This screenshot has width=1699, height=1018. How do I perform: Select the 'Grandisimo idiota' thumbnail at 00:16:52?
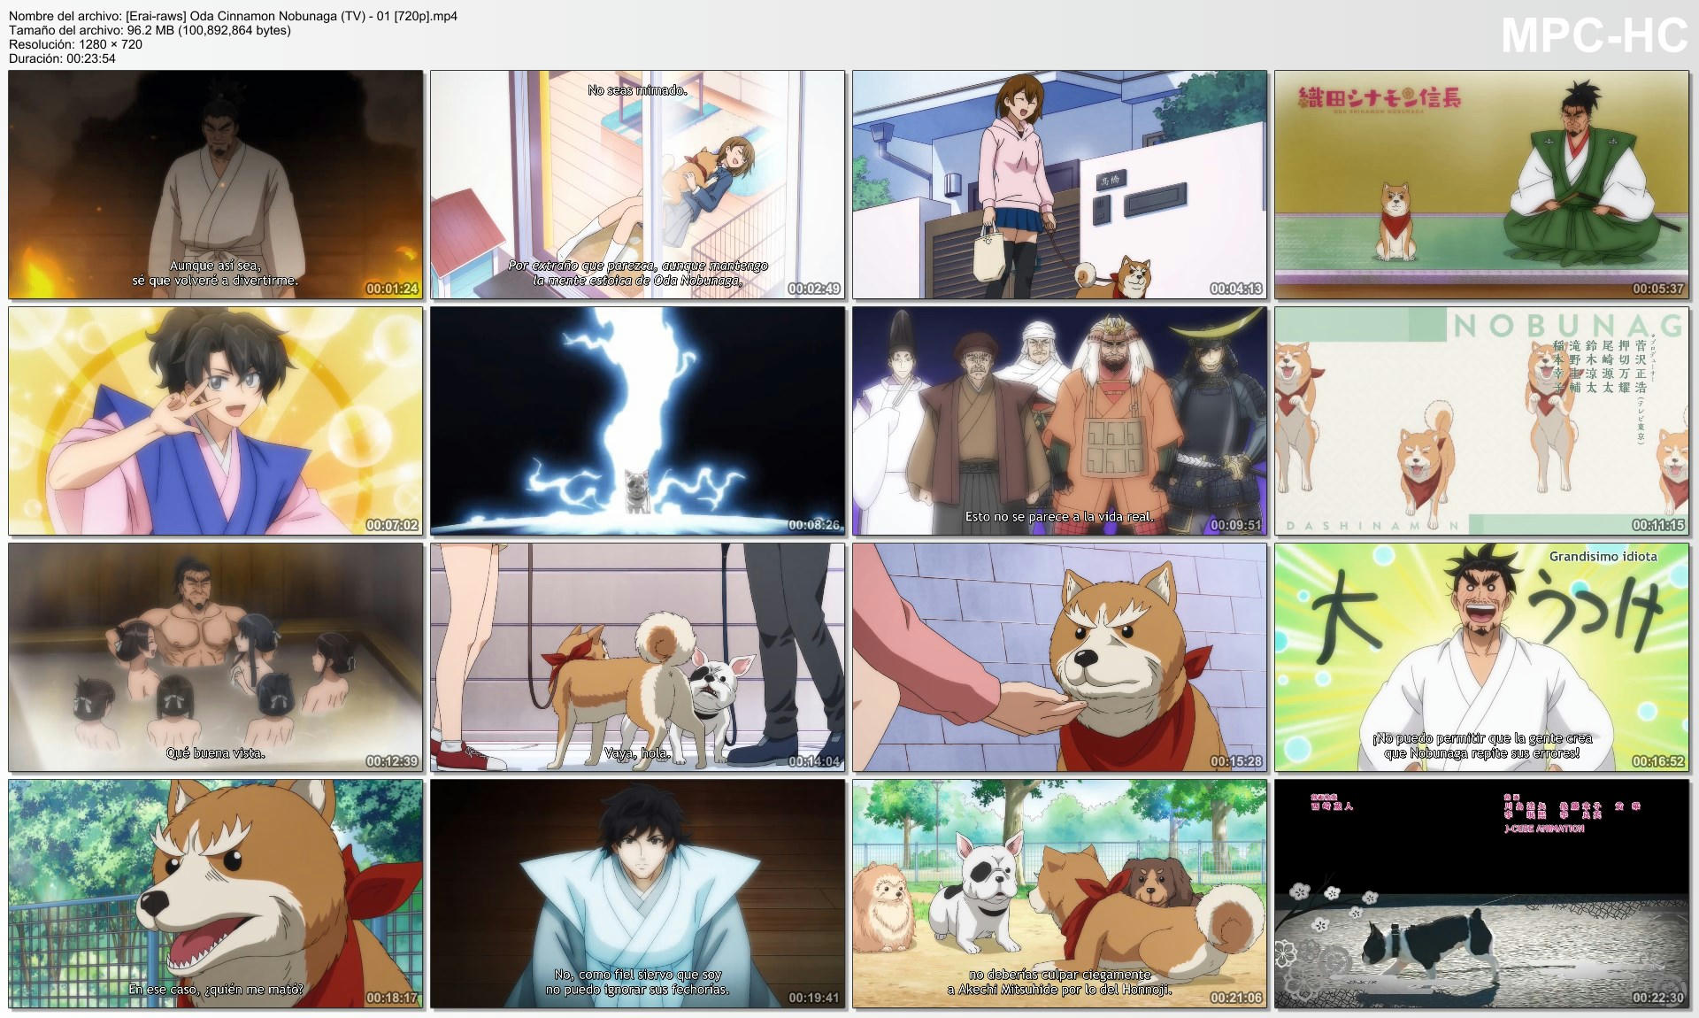(x=1481, y=658)
